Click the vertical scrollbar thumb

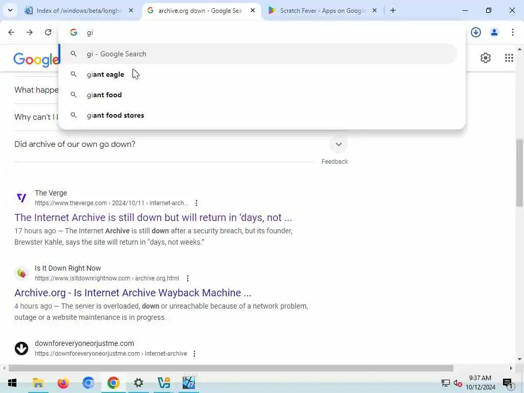[520, 173]
